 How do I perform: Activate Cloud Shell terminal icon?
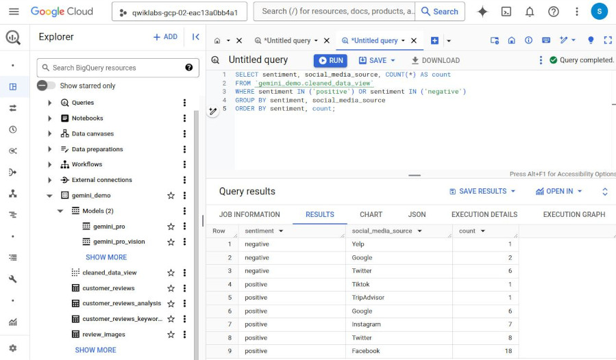(x=506, y=12)
